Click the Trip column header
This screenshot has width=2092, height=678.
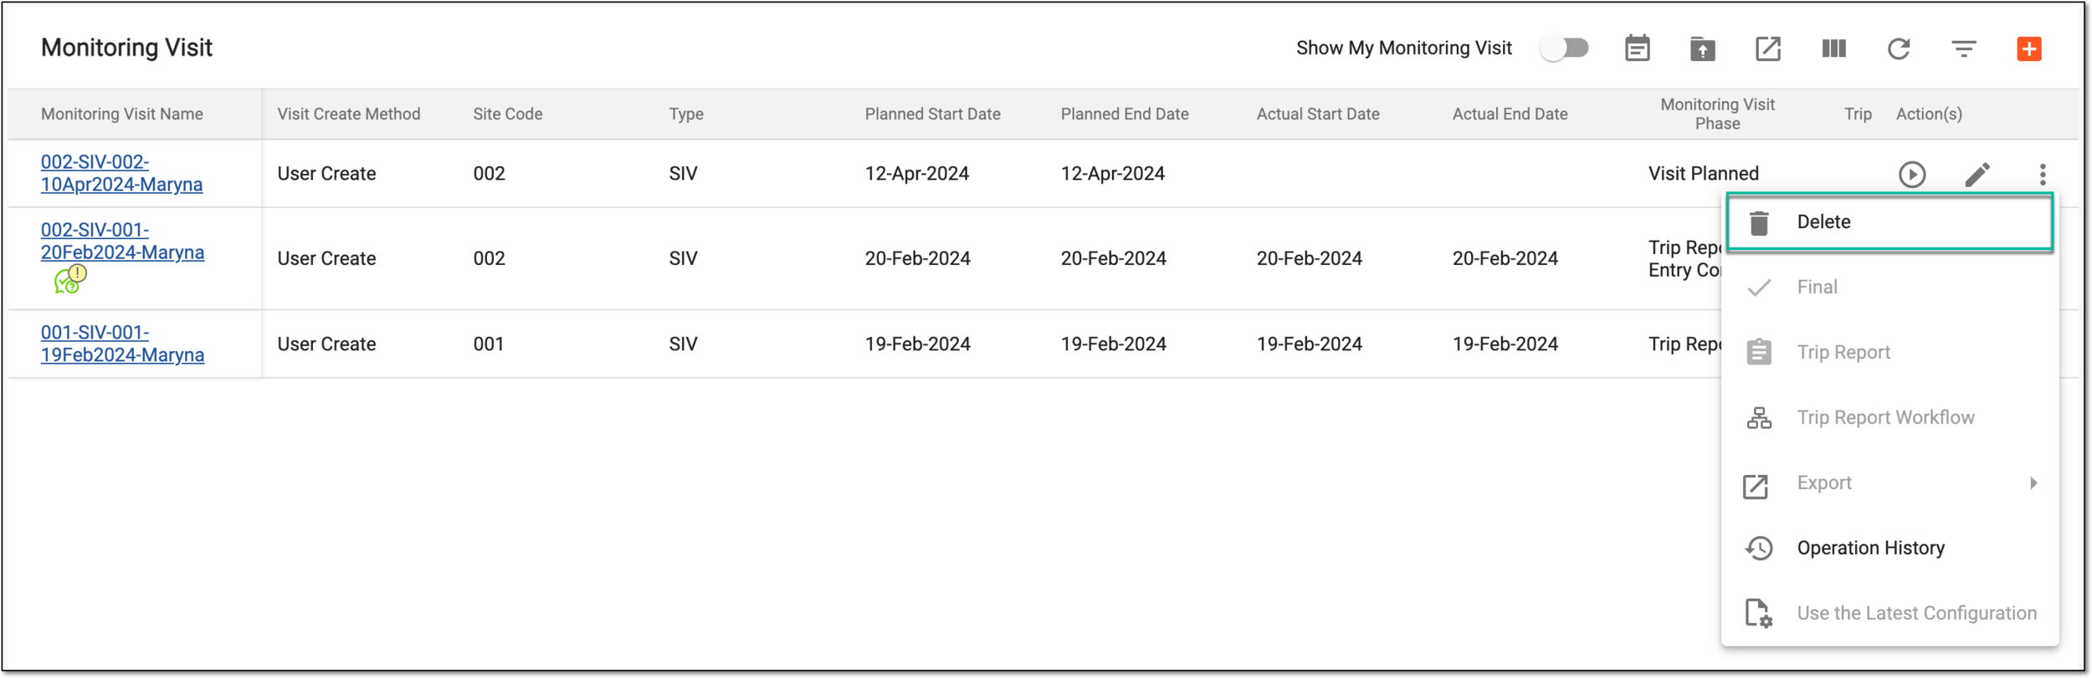tap(1858, 115)
